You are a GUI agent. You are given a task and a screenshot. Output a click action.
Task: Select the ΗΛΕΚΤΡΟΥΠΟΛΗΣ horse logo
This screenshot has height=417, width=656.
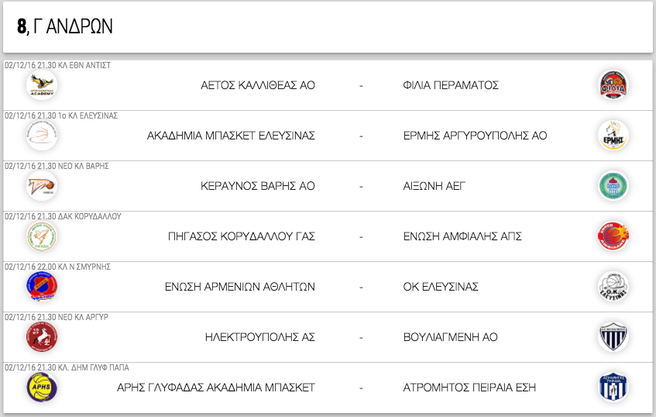click(x=42, y=337)
